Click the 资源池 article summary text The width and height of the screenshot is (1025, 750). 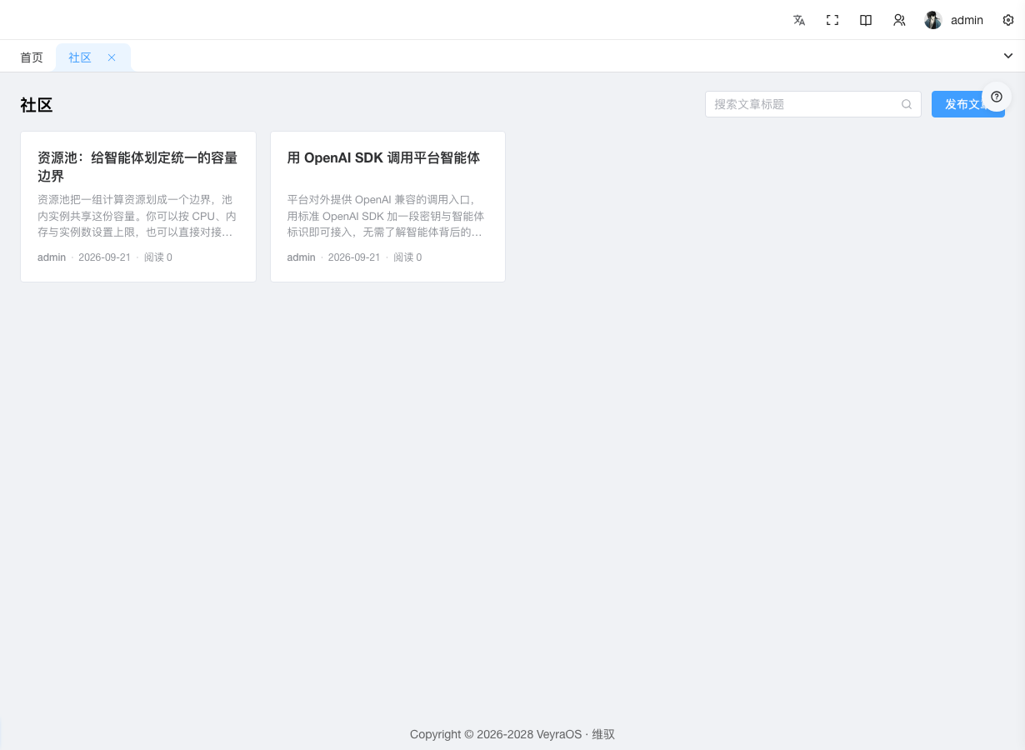(x=137, y=215)
